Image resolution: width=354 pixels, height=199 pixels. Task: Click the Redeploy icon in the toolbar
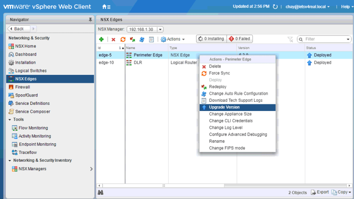click(x=132, y=39)
